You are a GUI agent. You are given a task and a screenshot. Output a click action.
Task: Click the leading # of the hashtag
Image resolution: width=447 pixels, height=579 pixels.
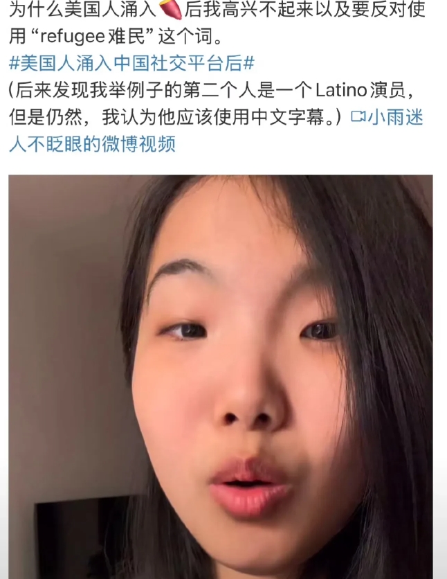(x=14, y=63)
